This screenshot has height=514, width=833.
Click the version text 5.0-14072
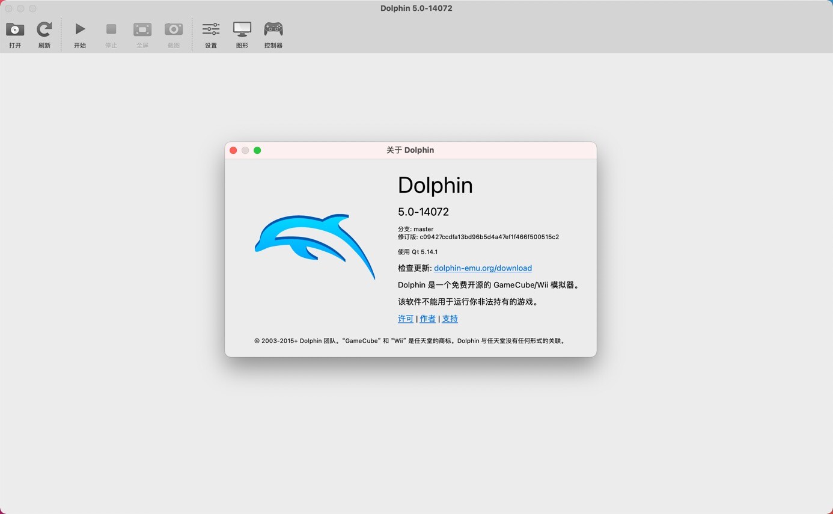(x=423, y=212)
